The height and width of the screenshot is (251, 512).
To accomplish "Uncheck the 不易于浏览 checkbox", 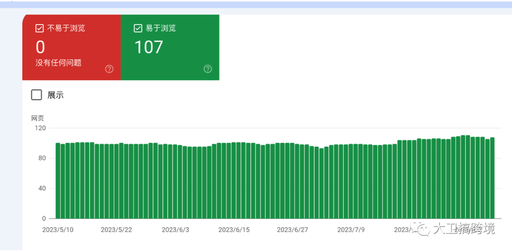I will coord(39,28).
